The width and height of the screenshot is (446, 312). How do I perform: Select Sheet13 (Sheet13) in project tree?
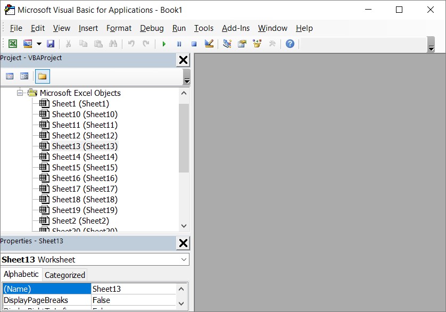tap(85, 146)
